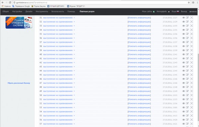Click the edit icon for entry 49
This screenshot has height=127, width=199.
click(x=187, y=91)
